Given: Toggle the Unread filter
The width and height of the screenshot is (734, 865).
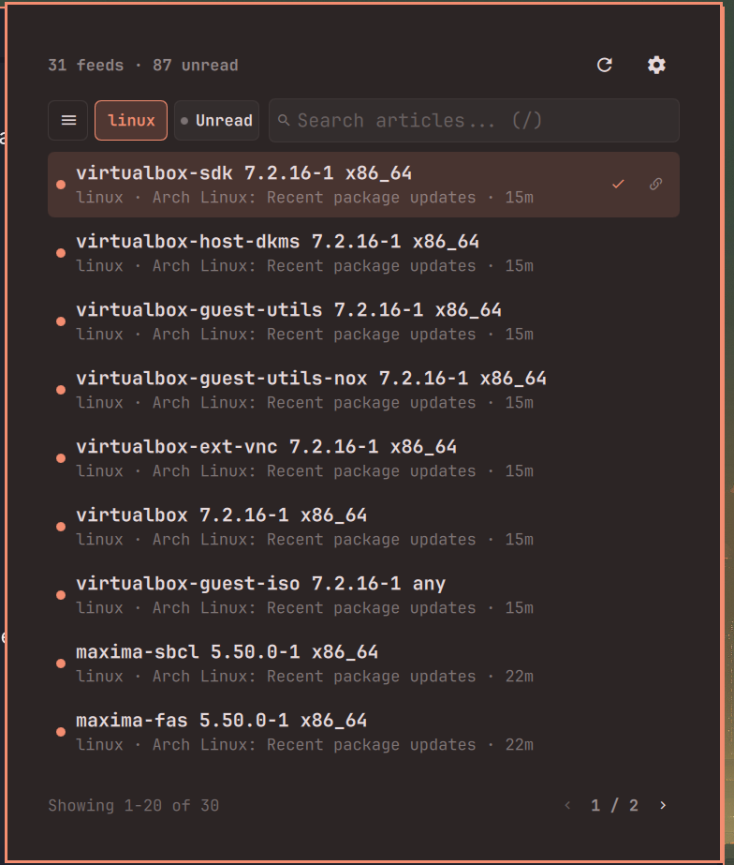Looking at the screenshot, I should tap(217, 120).
